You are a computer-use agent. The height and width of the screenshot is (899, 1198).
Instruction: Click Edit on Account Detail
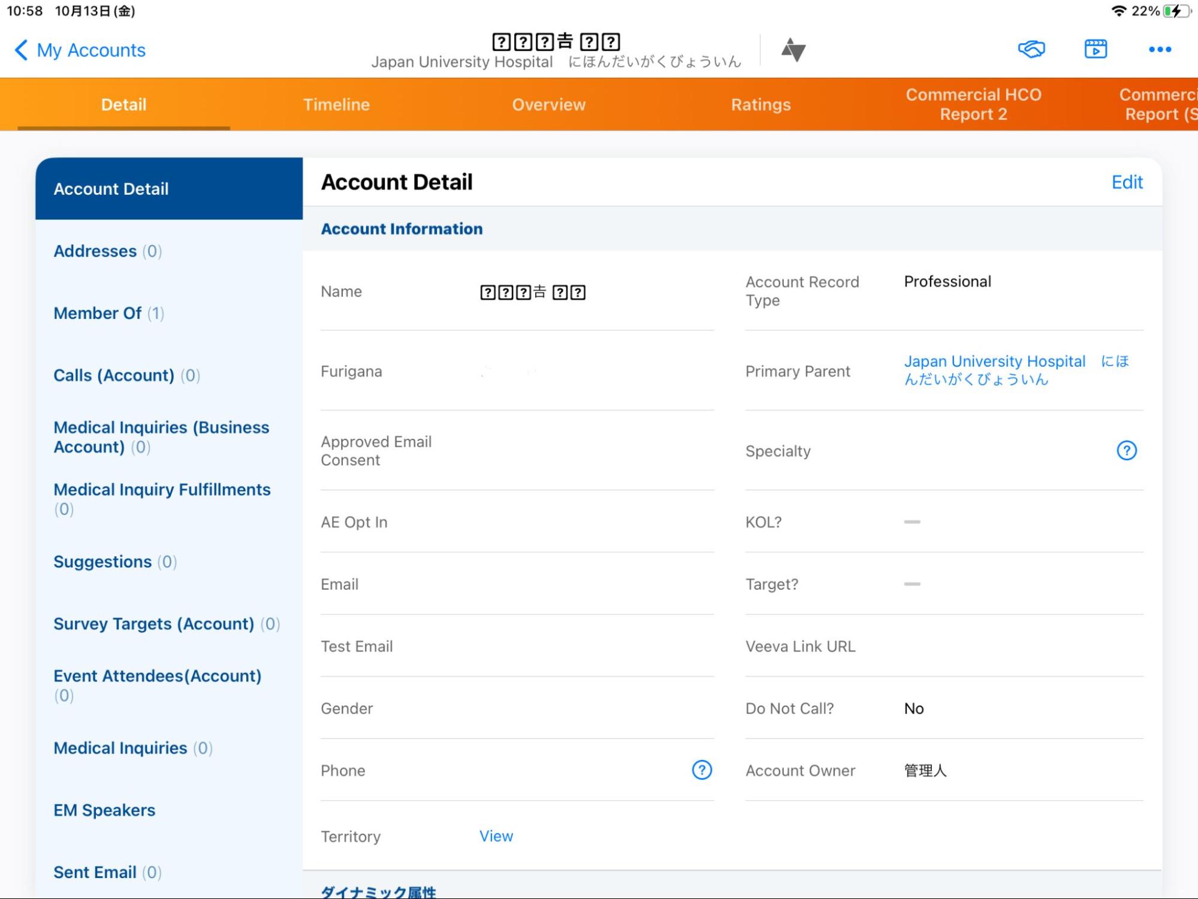pos(1127,182)
